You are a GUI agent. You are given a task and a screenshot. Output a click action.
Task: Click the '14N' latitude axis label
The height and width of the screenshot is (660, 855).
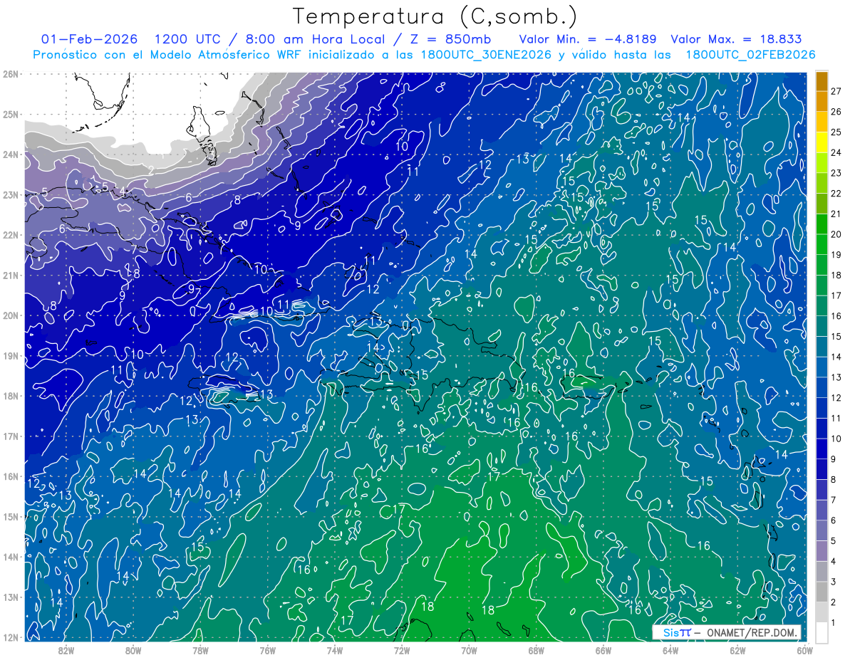click(11, 557)
